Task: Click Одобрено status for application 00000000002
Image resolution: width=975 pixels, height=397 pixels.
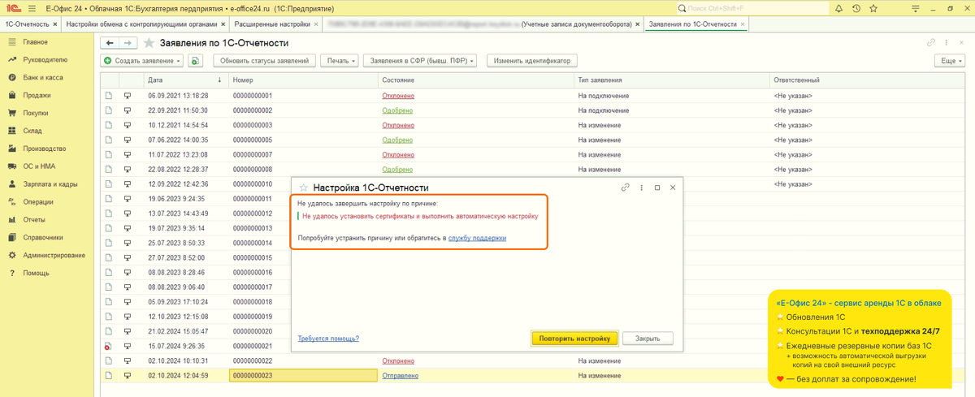Action: [397, 110]
